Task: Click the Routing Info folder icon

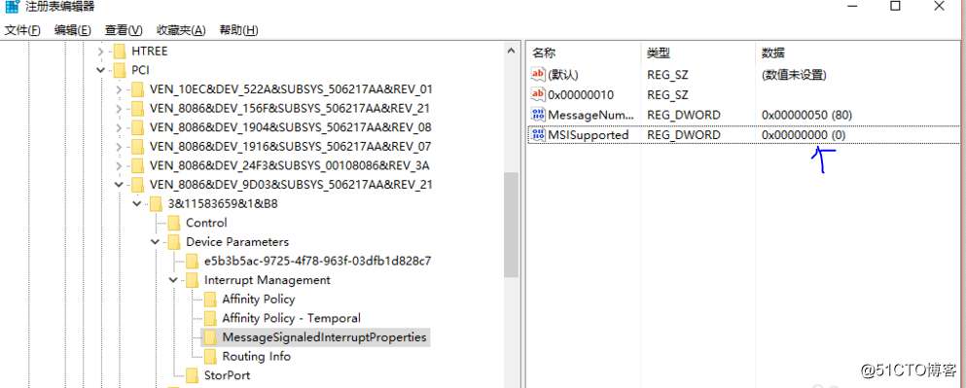Action: [211, 356]
